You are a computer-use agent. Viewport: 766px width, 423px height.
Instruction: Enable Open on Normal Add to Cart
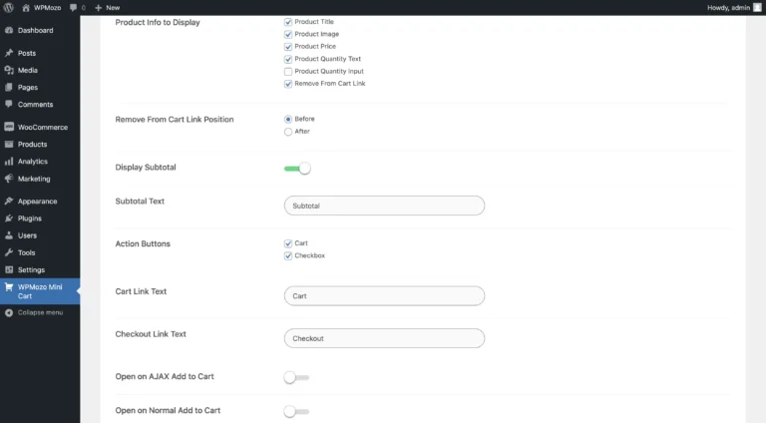click(x=296, y=411)
